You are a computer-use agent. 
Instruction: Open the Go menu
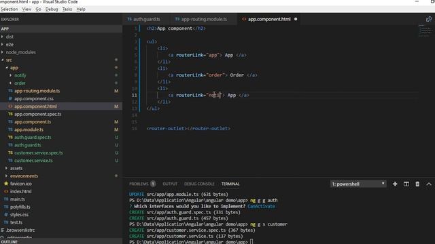[x=38, y=9]
